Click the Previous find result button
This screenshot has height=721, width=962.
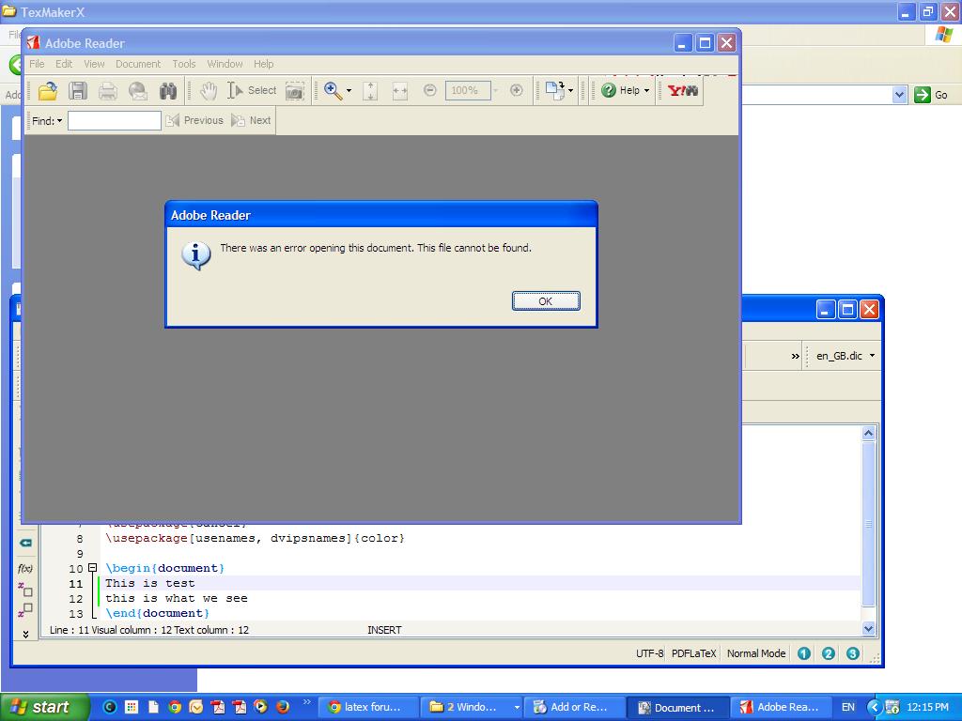click(x=194, y=120)
